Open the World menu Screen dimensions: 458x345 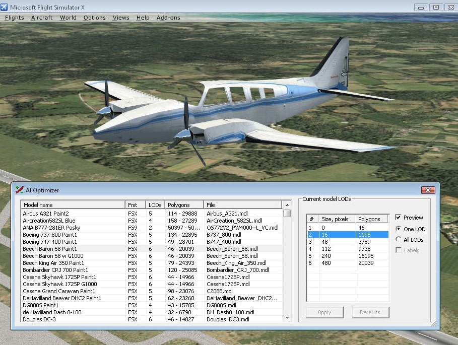68,18
